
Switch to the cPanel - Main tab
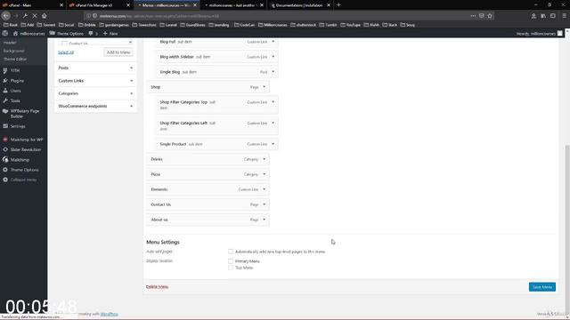coord(32,5)
